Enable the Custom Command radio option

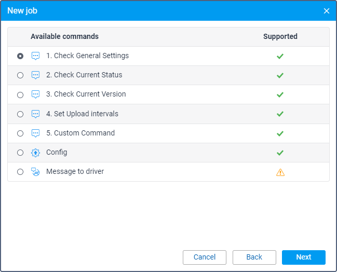20,133
